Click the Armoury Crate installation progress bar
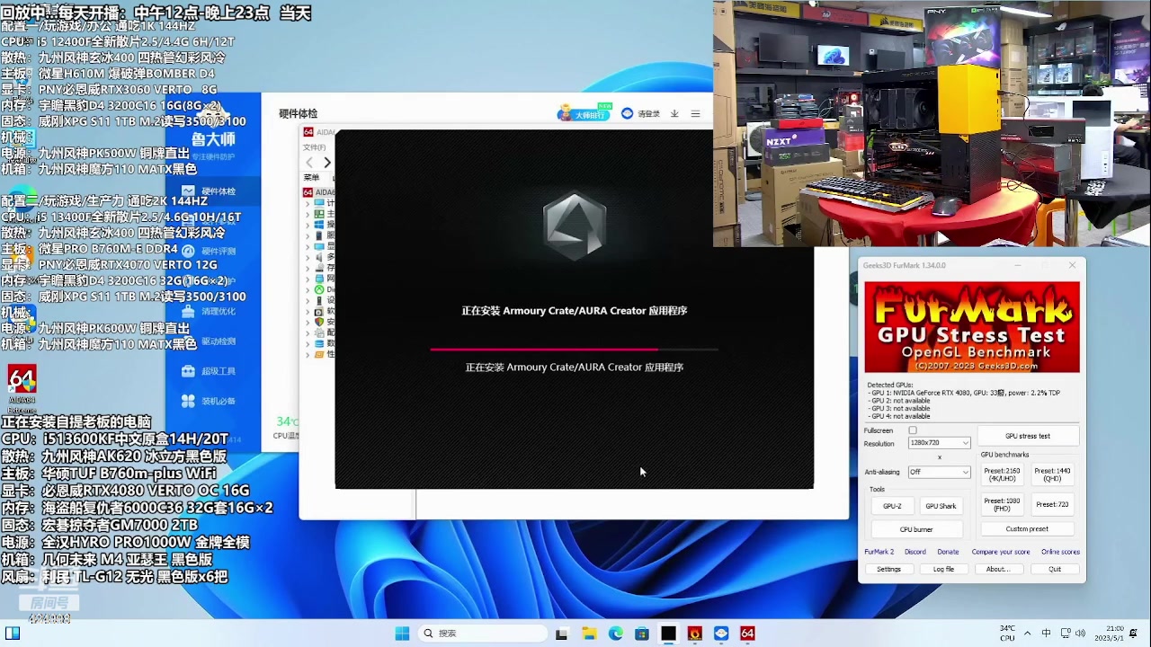1151x647 pixels. point(574,349)
